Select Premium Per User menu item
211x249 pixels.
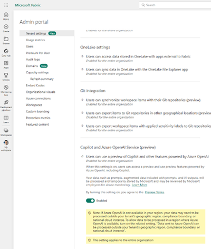38,53
